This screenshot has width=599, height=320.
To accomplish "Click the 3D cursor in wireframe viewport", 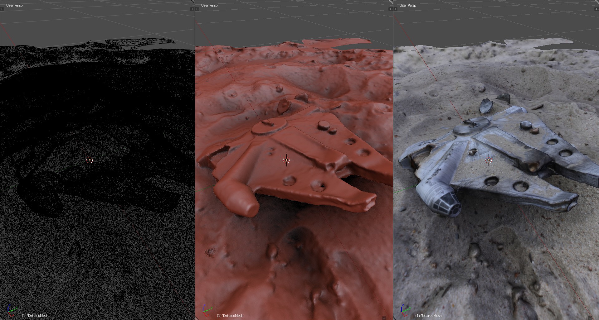I will (x=90, y=160).
